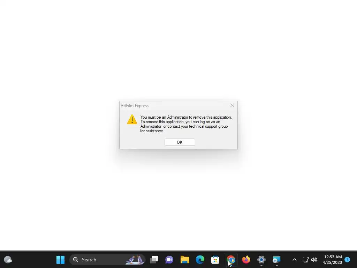Click the Administrator warning message text

[186, 124]
